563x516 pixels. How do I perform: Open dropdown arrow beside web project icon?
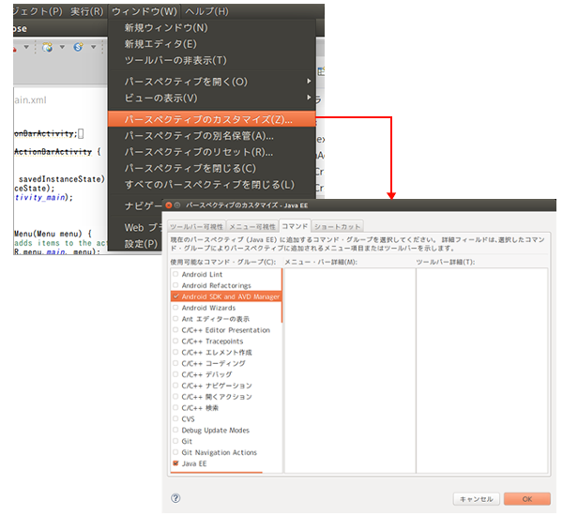[62, 47]
